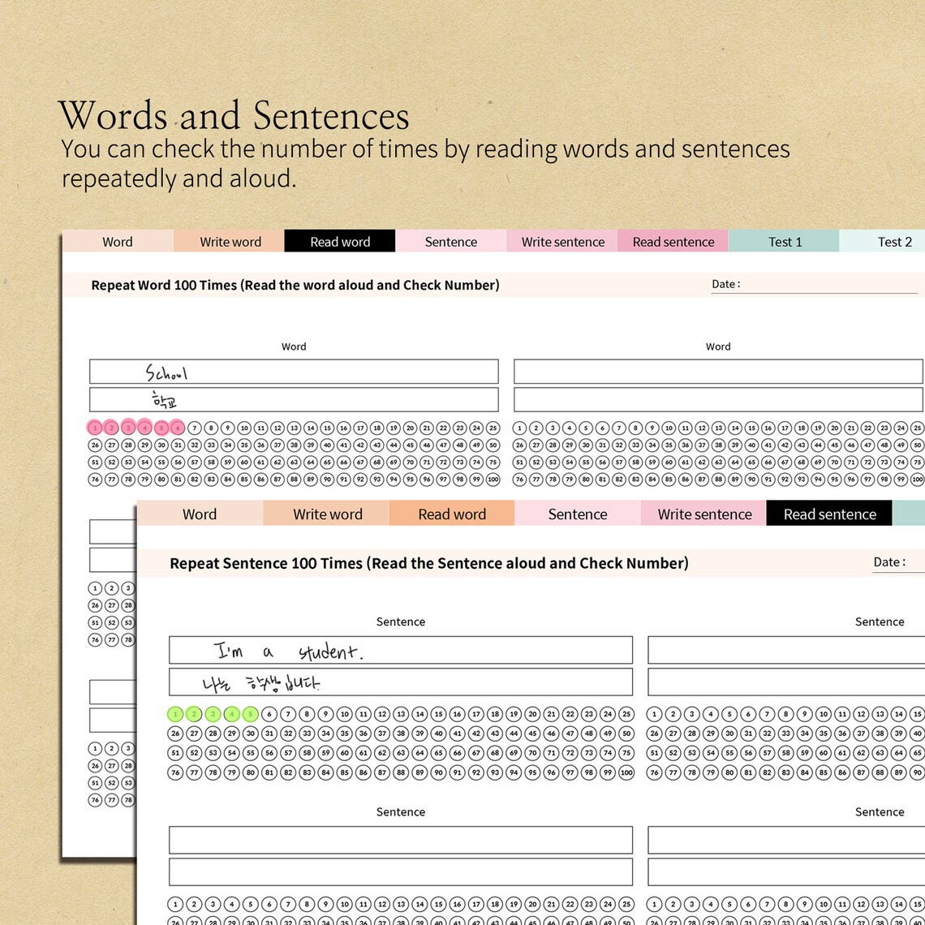Click the empty Sentence box at bottom
Viewport: 925px width, 925px height.
coord(400,840)
